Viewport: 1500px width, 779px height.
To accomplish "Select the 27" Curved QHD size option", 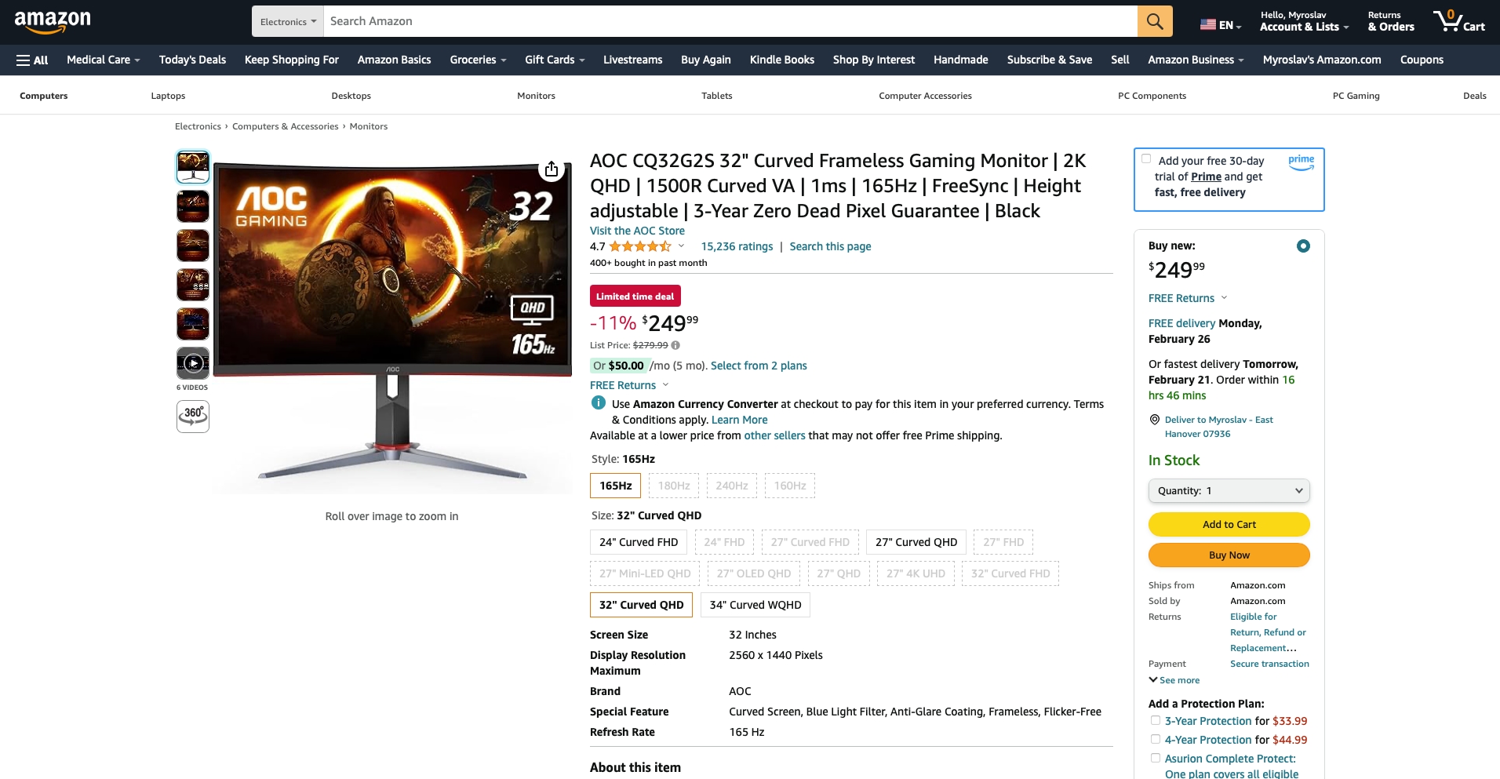I will [916, 542].
